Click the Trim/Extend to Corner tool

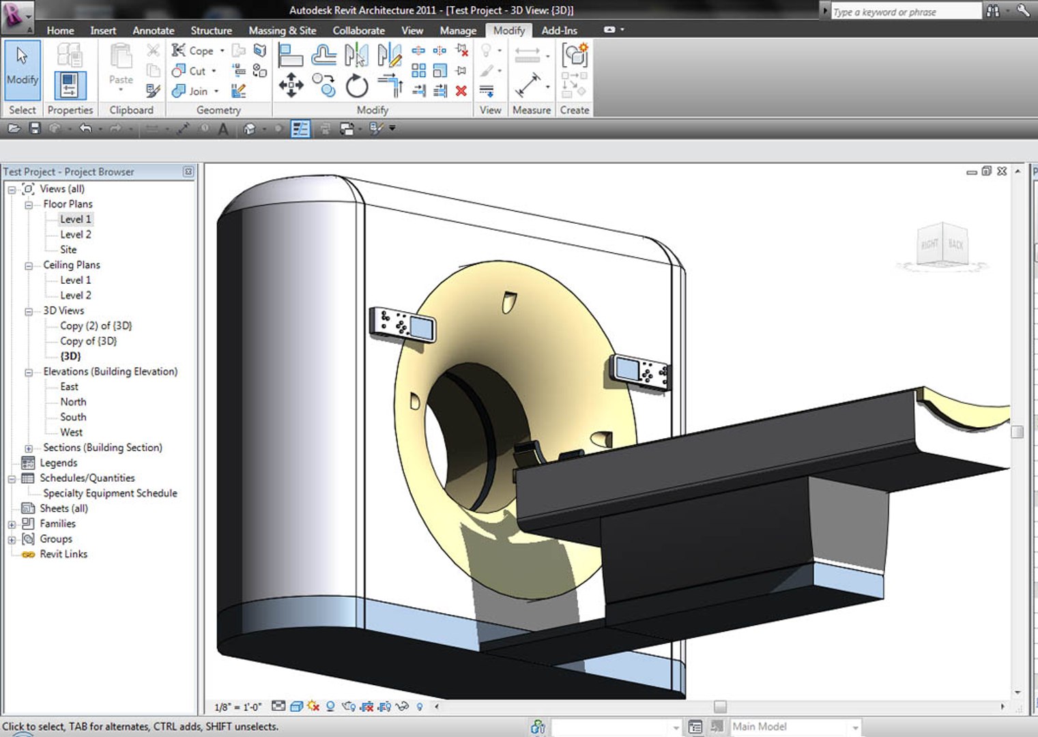pos(389,85)
